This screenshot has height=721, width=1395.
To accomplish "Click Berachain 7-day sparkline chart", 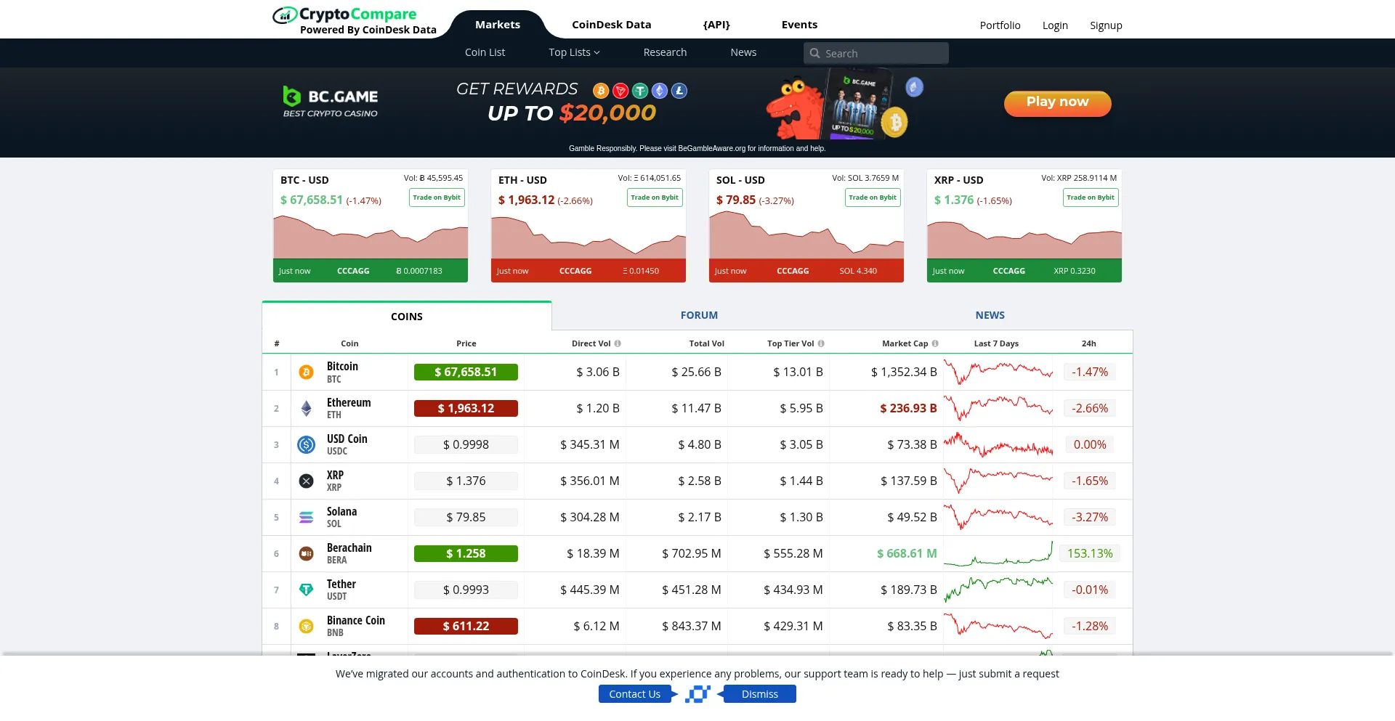I will point(998,553).
